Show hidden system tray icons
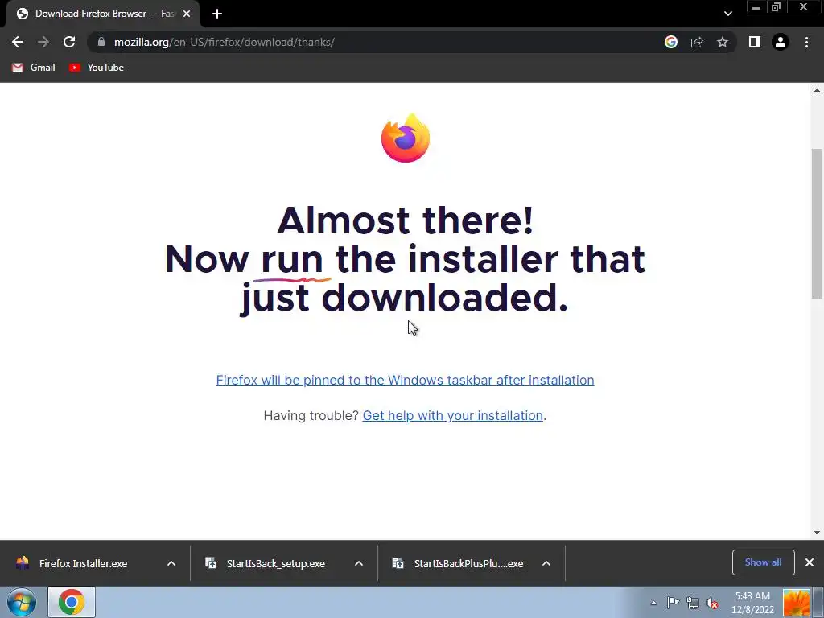The height and width of the screenshot is (618, 824). pos(653,603)
